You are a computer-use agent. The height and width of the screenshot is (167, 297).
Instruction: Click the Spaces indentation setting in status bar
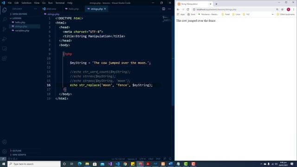point(132,159)
